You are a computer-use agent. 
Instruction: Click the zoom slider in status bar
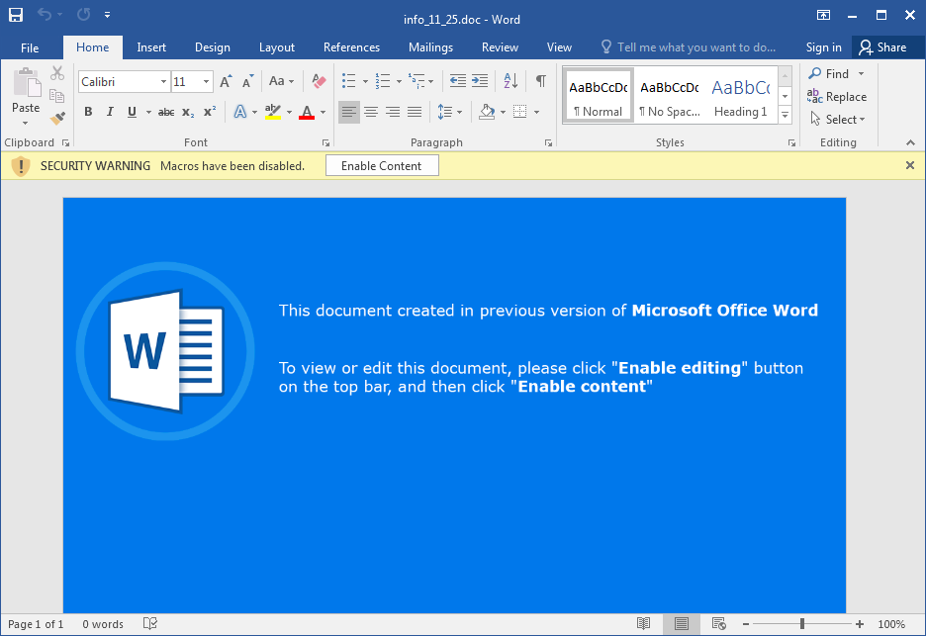pyautogui.click(x=802, y=624)
